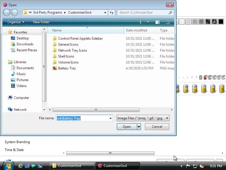The height and width of the screenshot is (170, 226).
Task: Click the navigation pane scroll up arrow
Action: 44,29
